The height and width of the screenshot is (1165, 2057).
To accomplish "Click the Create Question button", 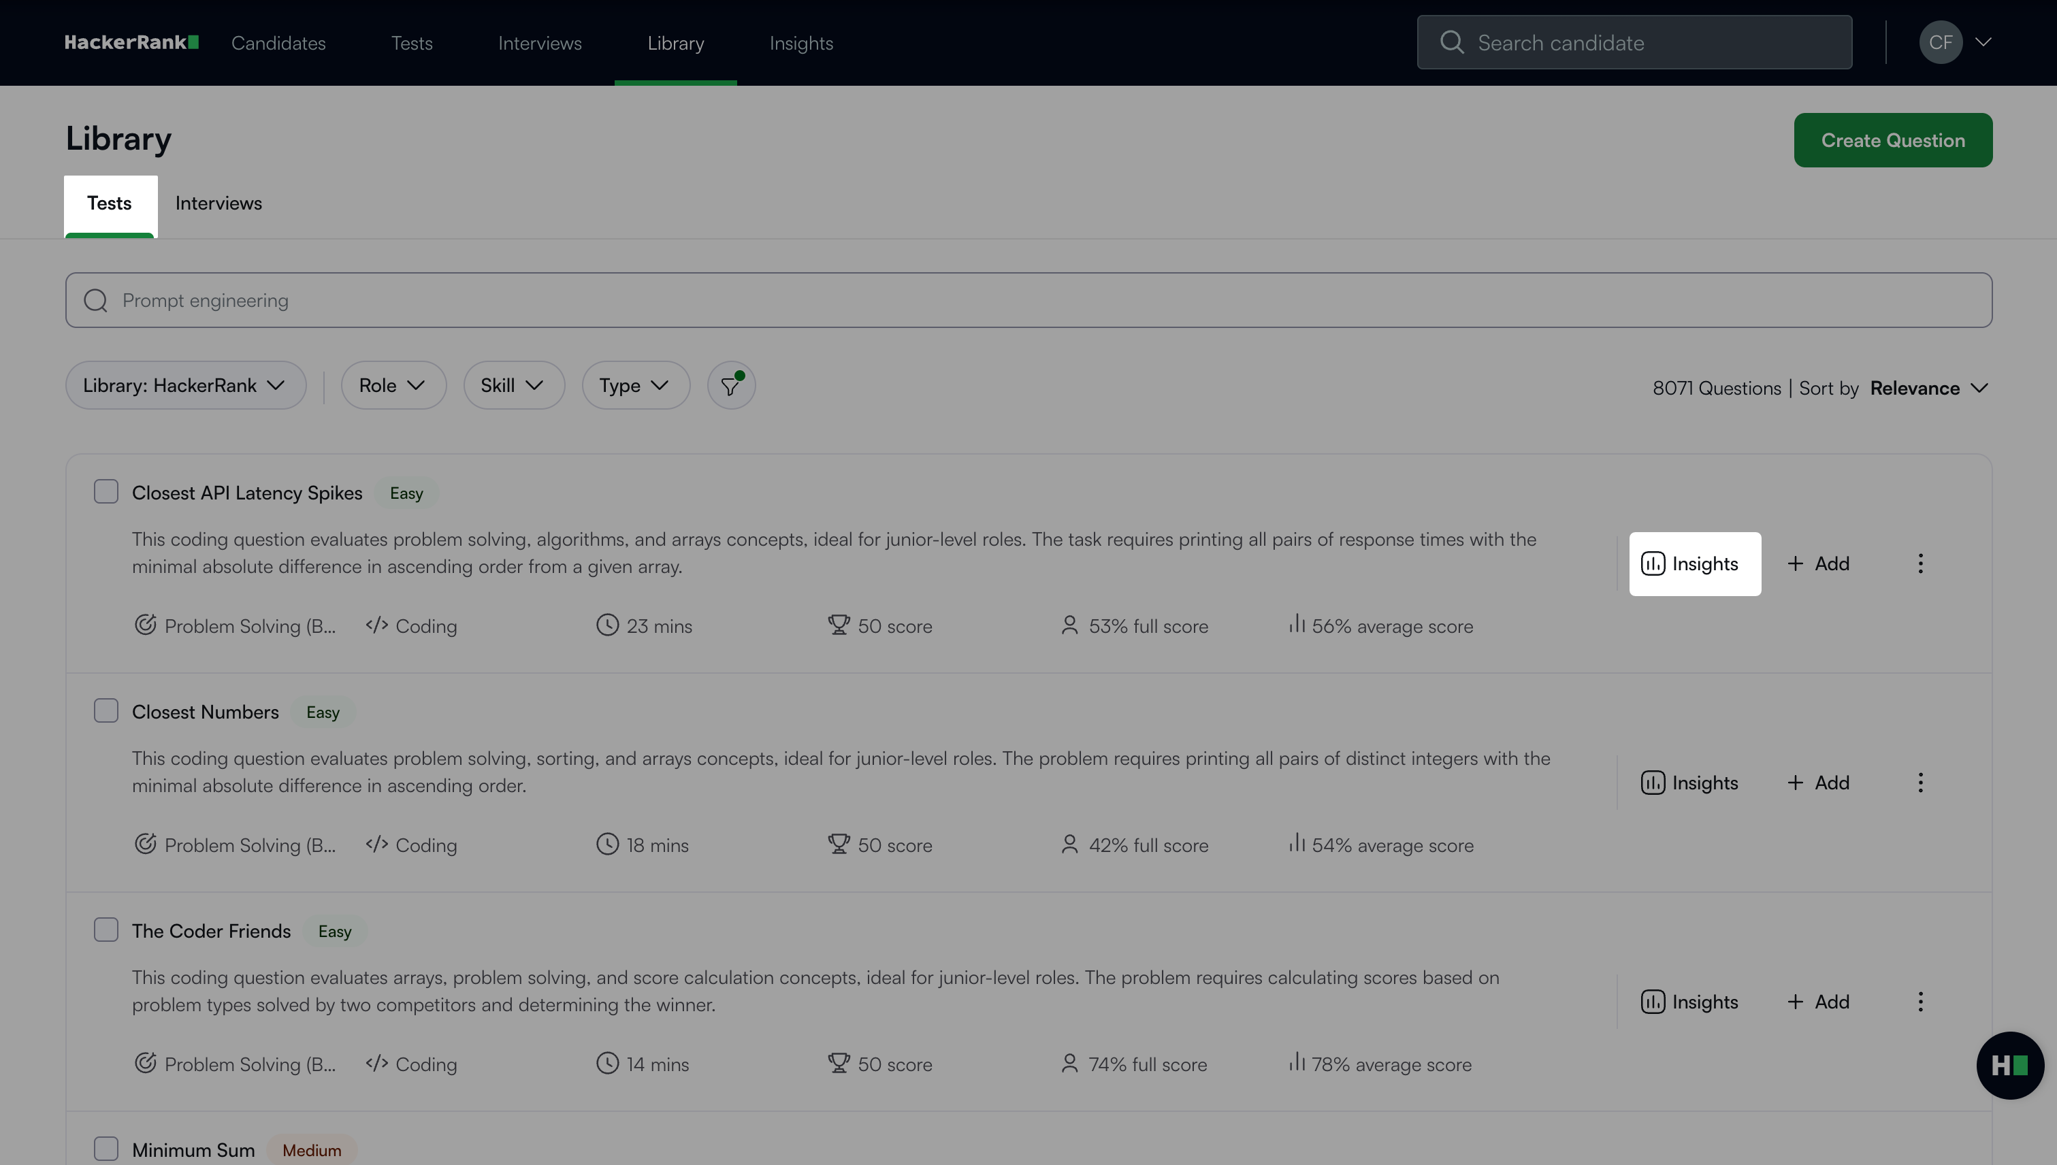I will 1892,140.
